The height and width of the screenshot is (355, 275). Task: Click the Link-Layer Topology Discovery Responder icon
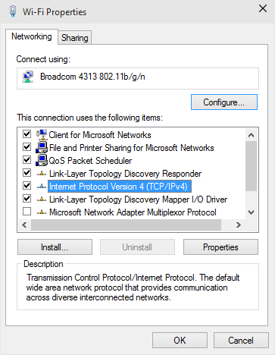42,174
